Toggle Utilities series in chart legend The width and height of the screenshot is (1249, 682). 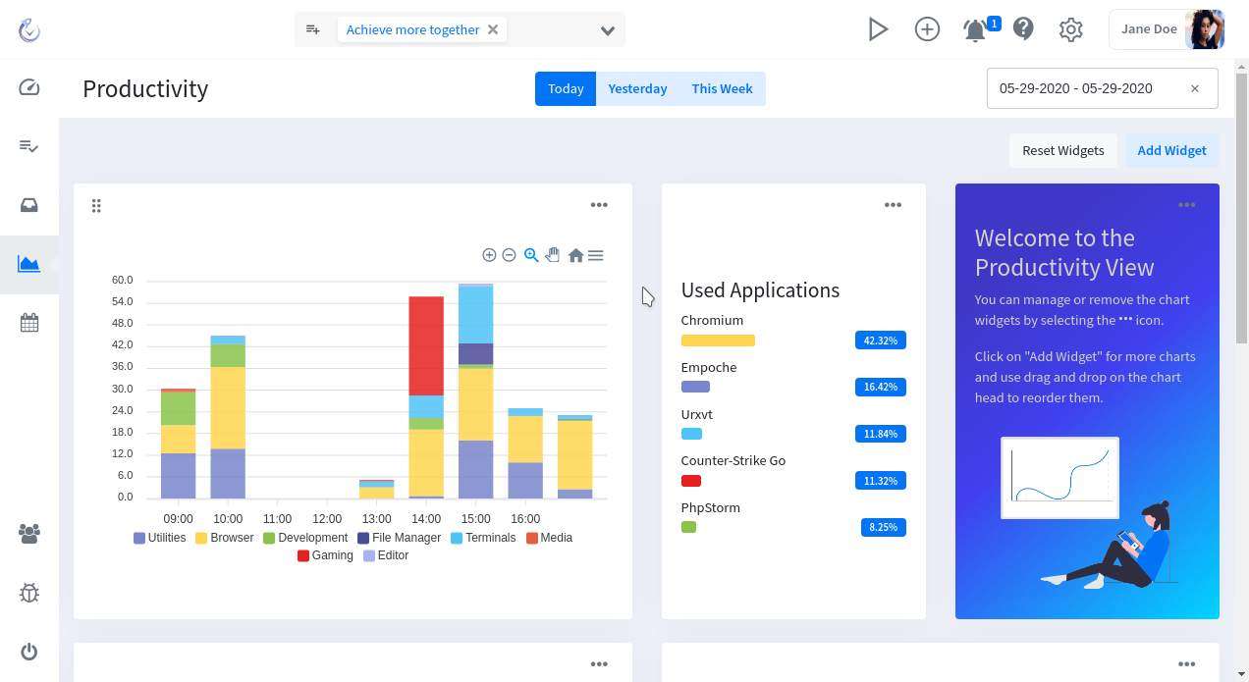coord(159,538)
